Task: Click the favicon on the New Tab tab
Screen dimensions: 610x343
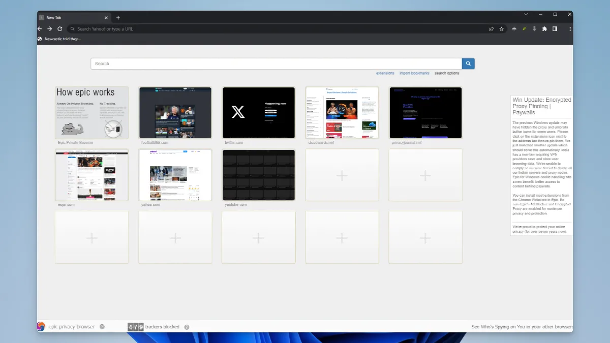Action: pyautogui.click(x=42, y=18)
